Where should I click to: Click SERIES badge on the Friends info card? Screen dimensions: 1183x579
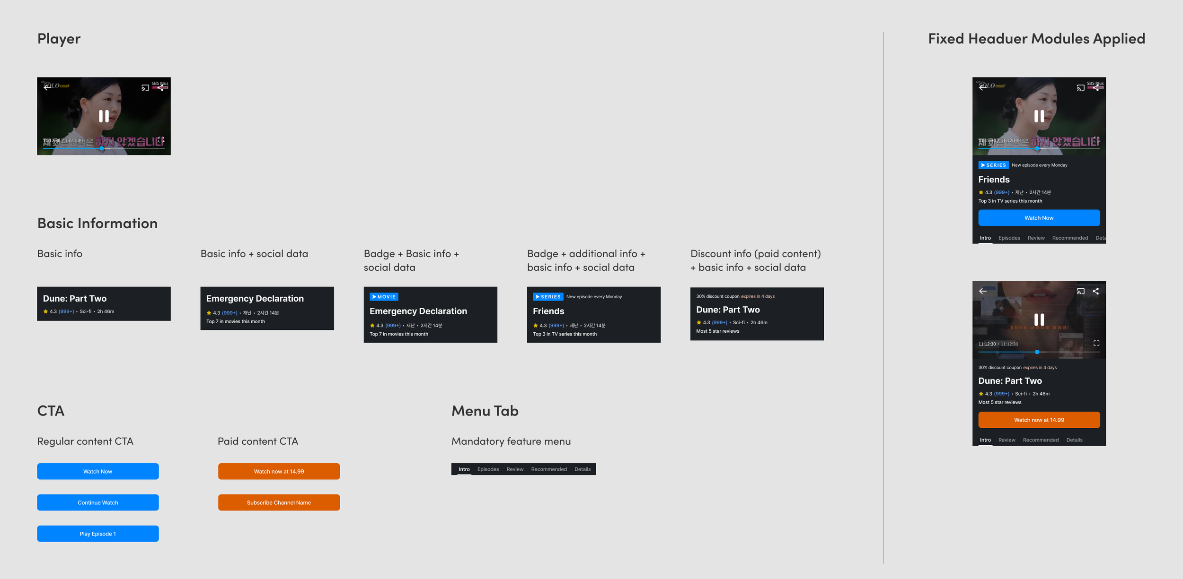click(547, 297)
